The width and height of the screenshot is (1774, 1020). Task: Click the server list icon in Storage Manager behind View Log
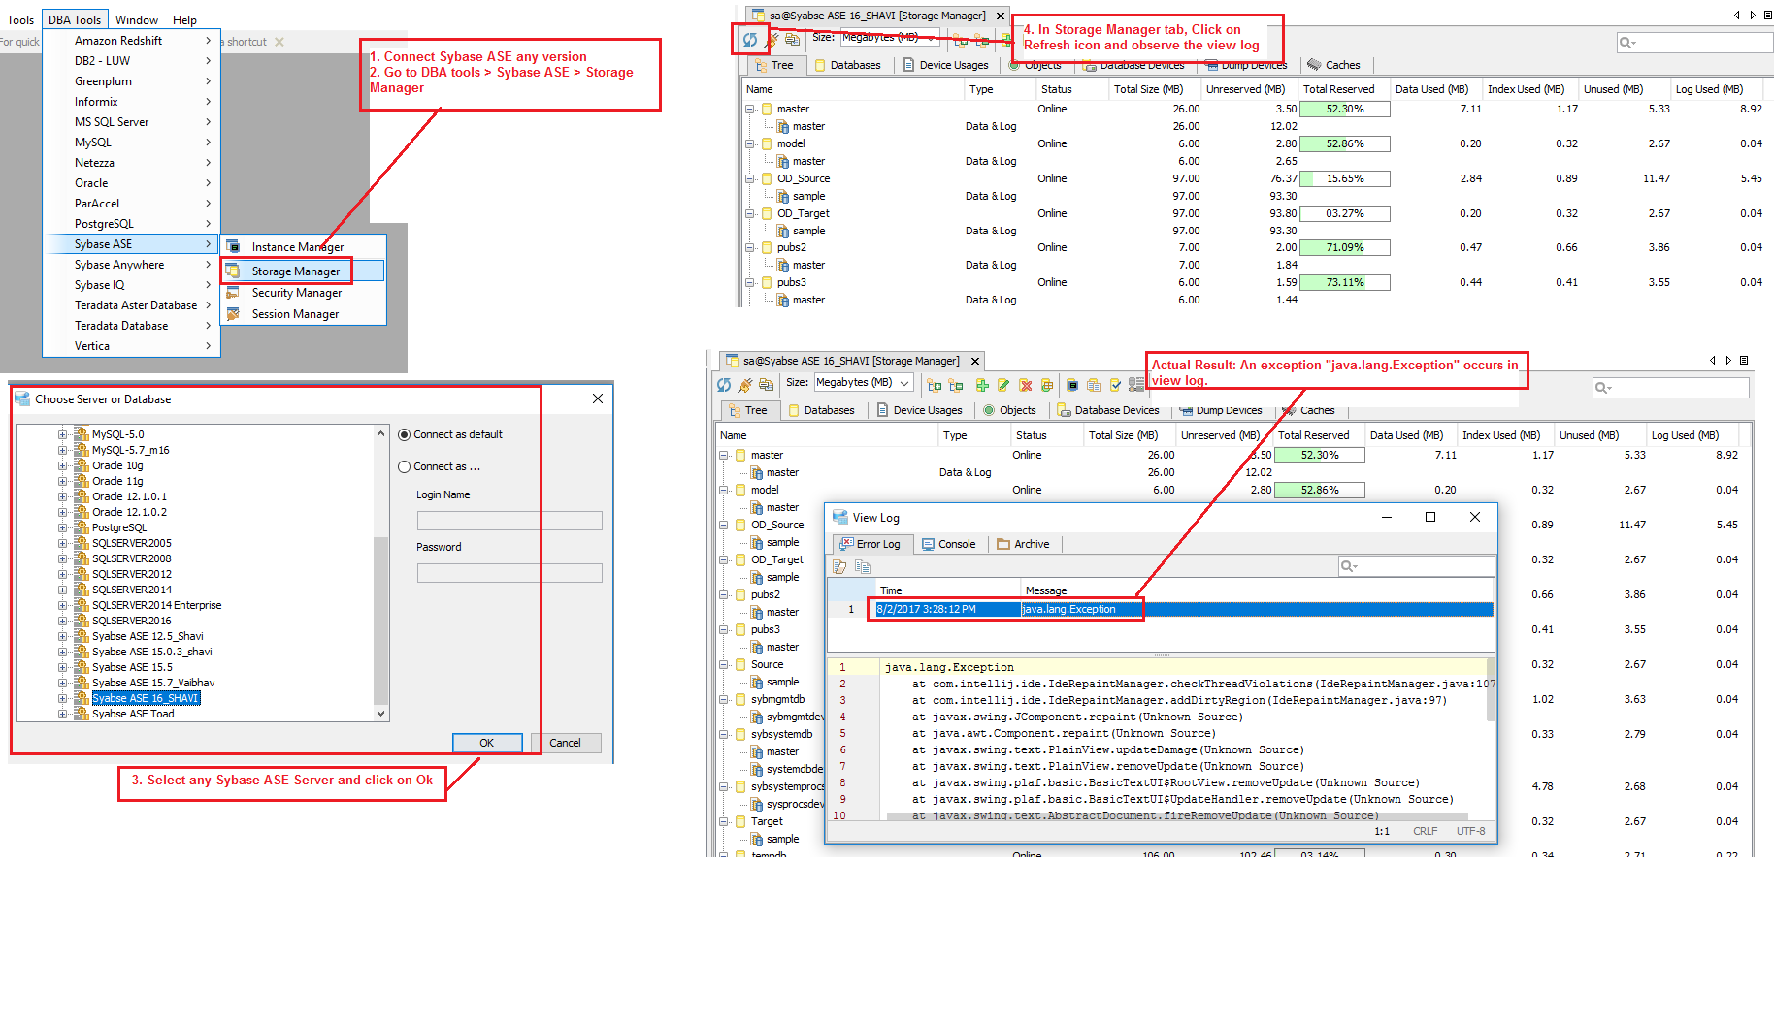point(1136,385)
